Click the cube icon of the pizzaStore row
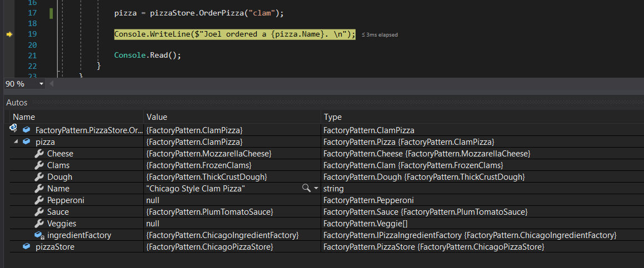This screenshot has height=268, width=644. click(x=27, y=247)
